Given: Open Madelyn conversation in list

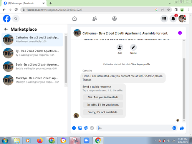Looking at the screenshot, I should click(32, 80).
